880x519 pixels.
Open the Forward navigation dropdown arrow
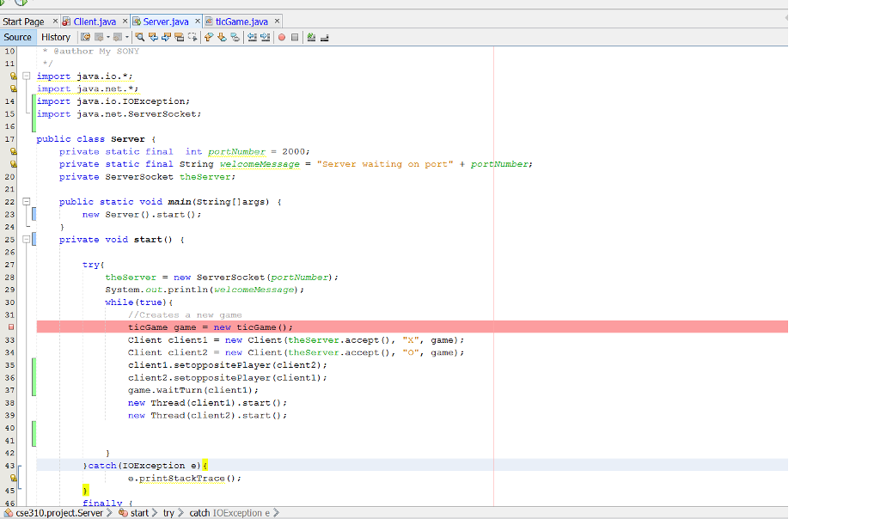pos(126,36)
